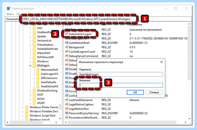Screen dimensions: 197x130
Task: Expand the WOW key
Action: 30,99
